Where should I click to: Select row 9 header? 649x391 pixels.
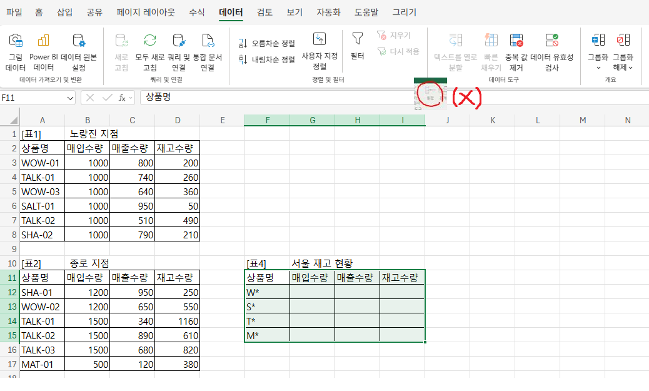click(10, 249)
